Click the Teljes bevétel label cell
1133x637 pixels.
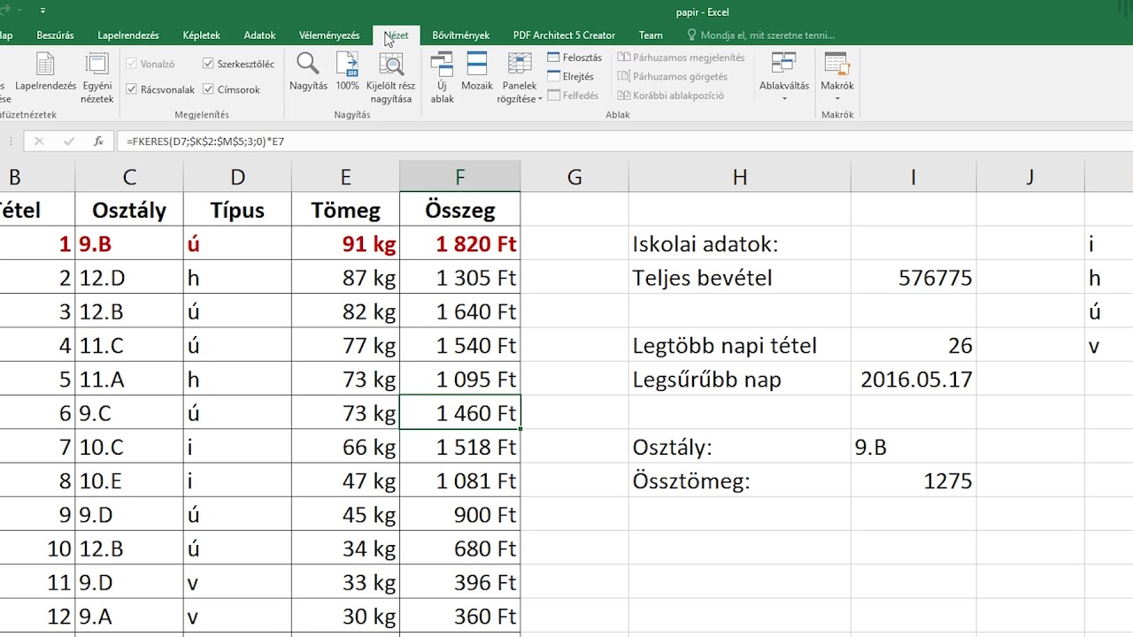[740, 278]
